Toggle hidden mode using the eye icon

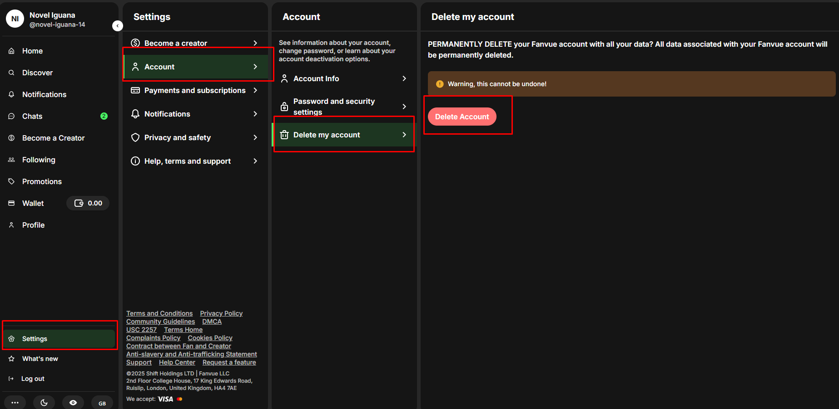click(x=73, y=403)
